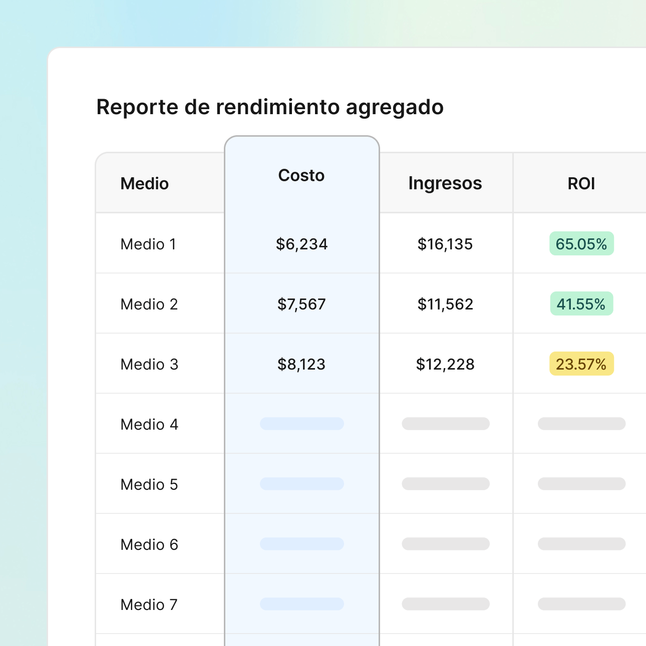646x646 pixels.
Task: Click the $6,234 cost value for Medio 1
Action: [x=301, y=244]
